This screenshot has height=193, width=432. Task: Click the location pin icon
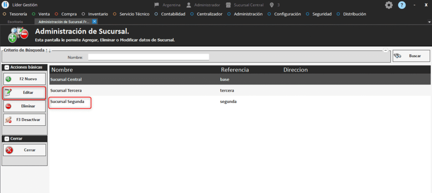point(272,5)
